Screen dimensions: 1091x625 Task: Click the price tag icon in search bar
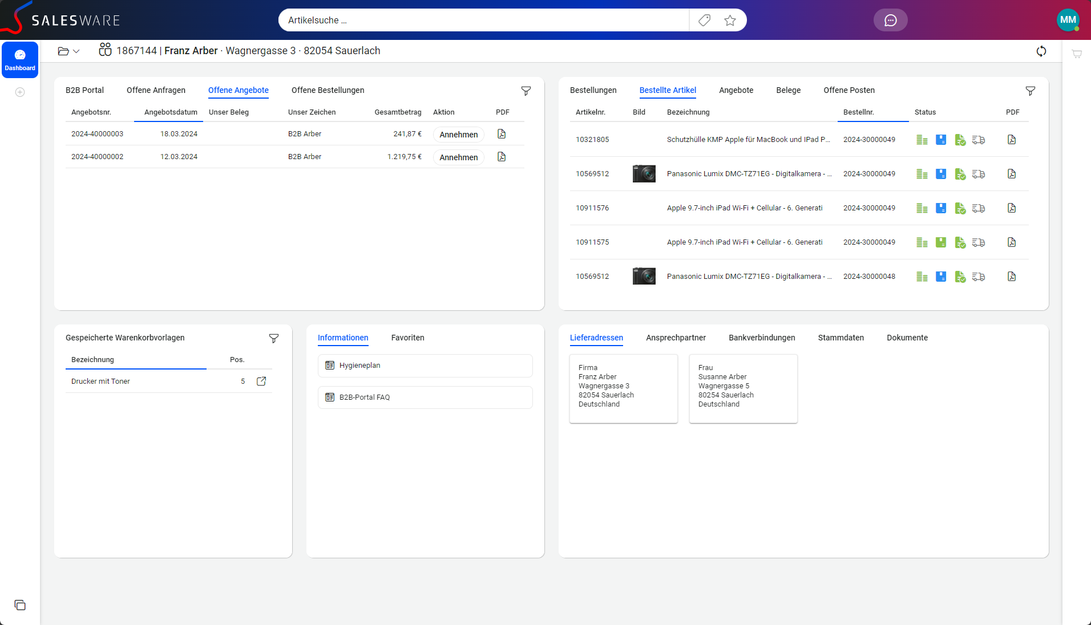(705, 21)
